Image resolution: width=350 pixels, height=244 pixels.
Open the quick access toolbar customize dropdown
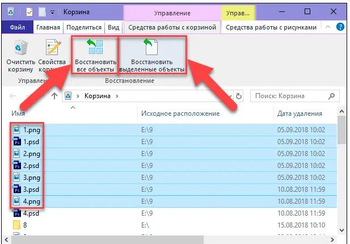click(x=52, y=12)
